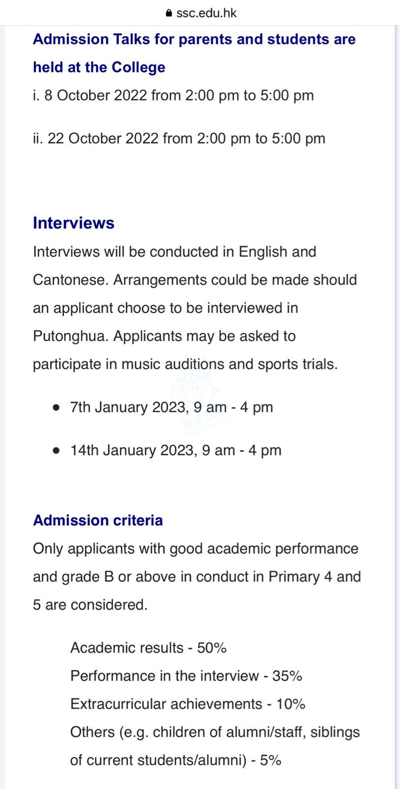Select the Admission Talks heading

(x=194, y=39)
